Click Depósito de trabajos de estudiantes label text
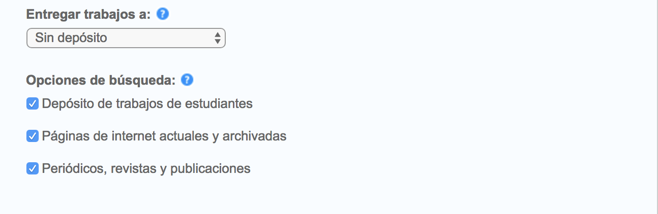 [x=147, y=104]
